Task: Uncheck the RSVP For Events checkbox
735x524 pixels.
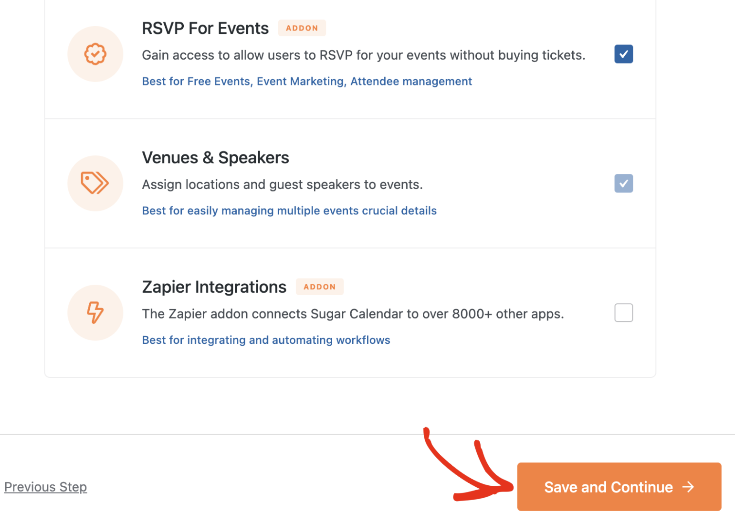Action: (x=624, y=54)
